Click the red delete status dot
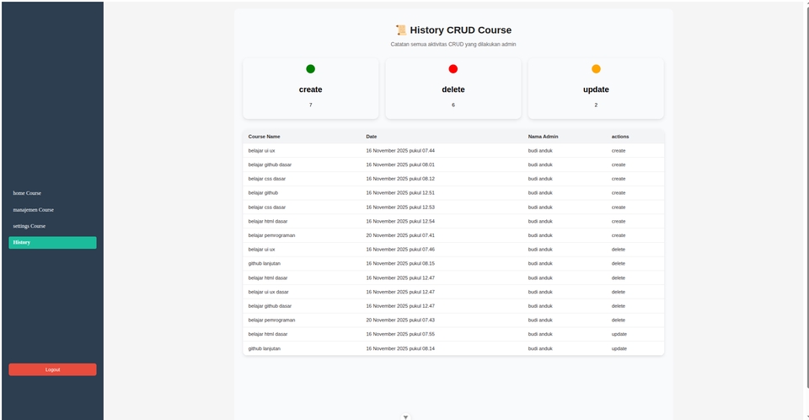The height and width of the screenshot is (420, 809). point(453,69)
